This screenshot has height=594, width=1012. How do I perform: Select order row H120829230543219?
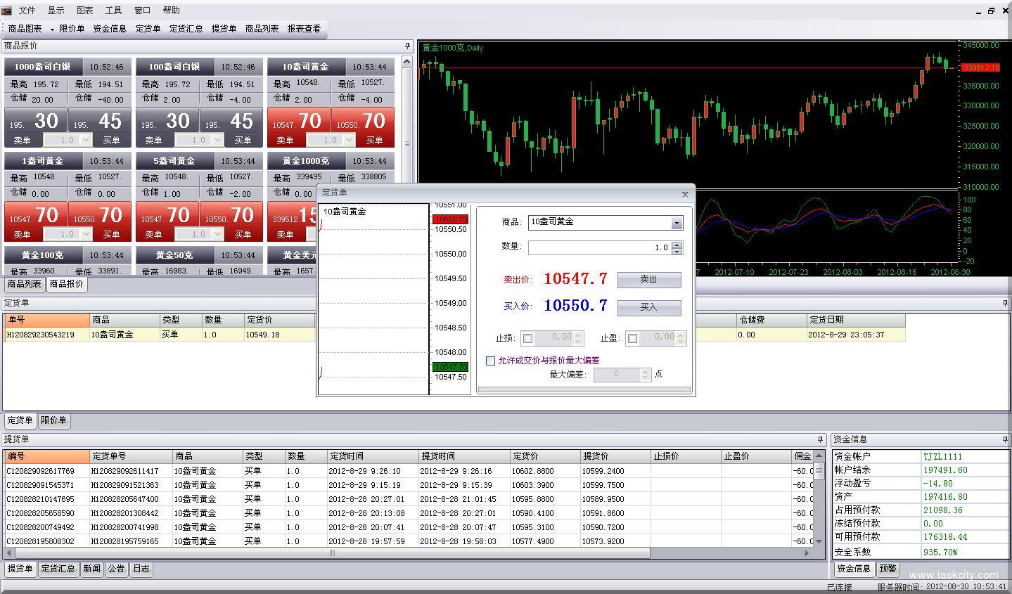click(454, 335)
